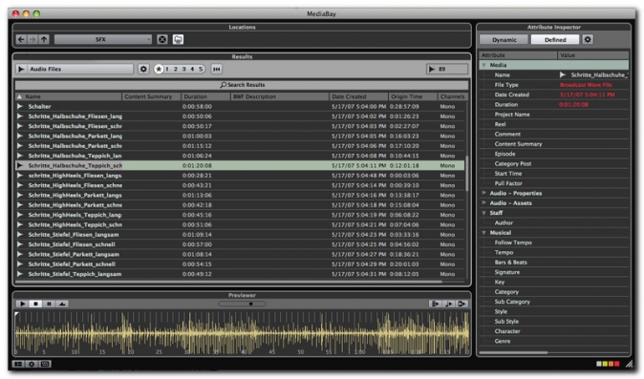Go back to the previous browse location
The image size is (644, 379).
click(21, 39)
